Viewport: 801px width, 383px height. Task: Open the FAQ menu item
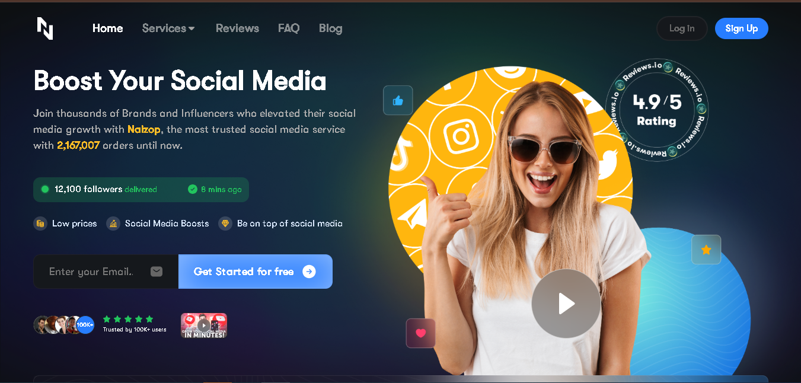[x=289, y=28]
